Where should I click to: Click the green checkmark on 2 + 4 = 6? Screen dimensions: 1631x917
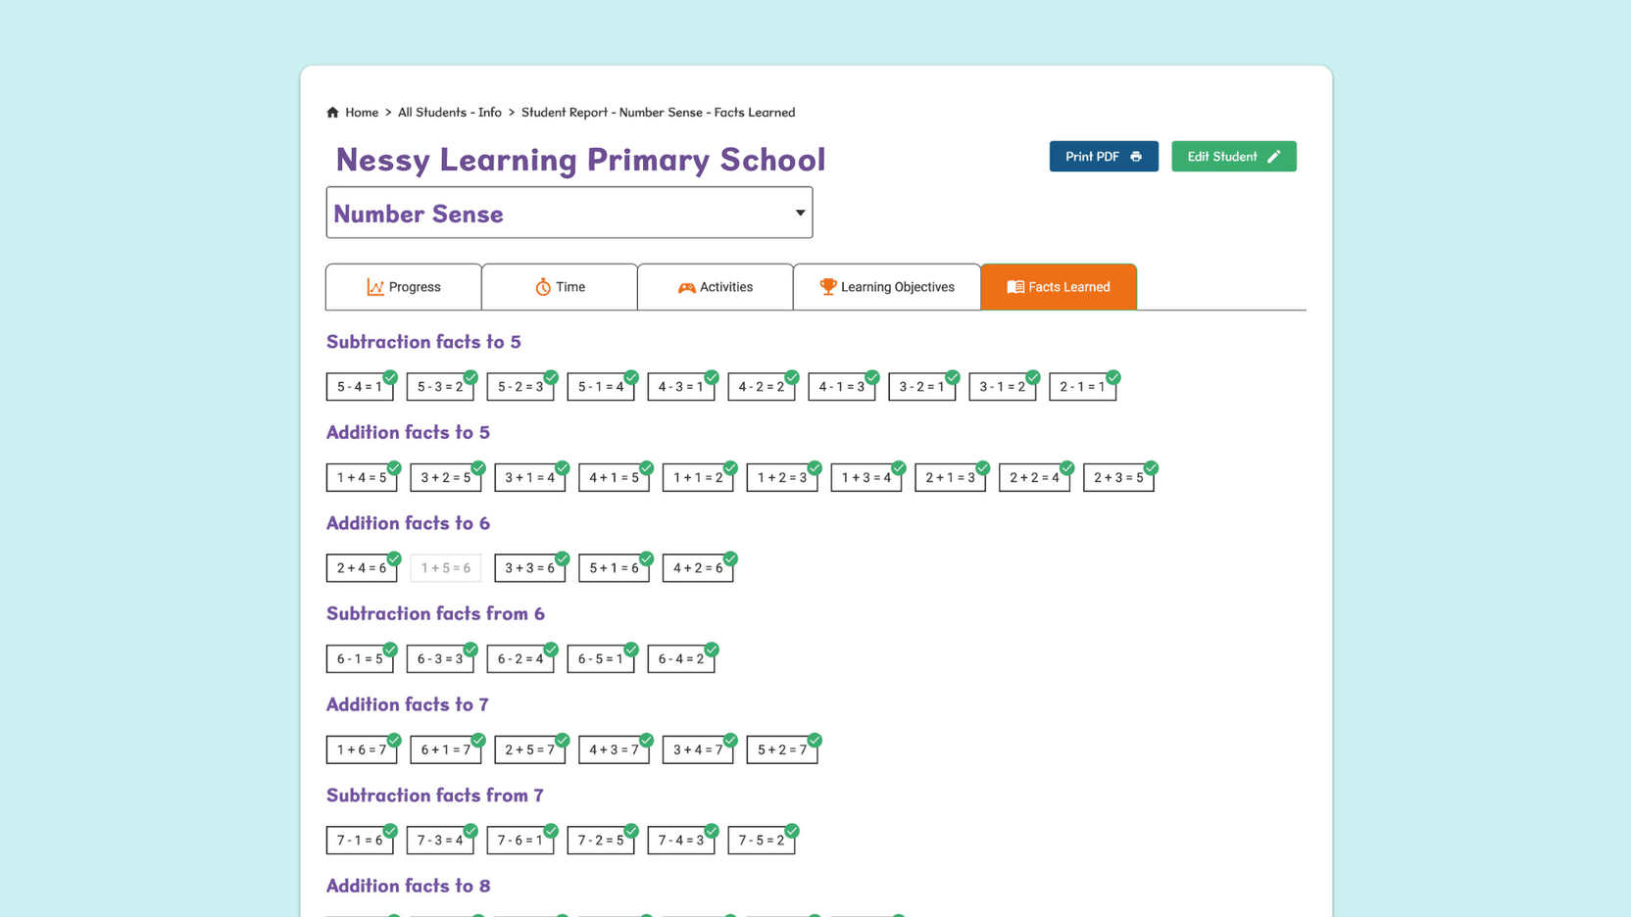[394, 558]
